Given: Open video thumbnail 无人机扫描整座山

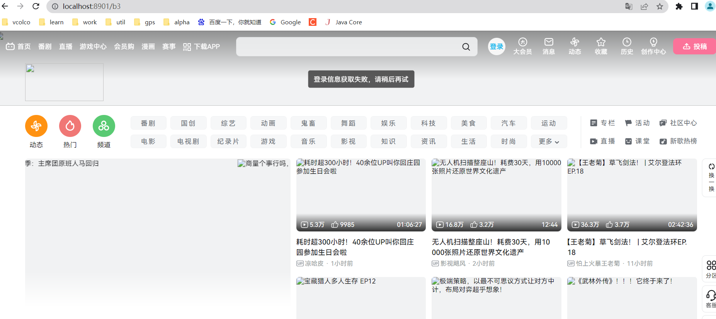Looking at the screenshot, I should [x=497, y=195].
